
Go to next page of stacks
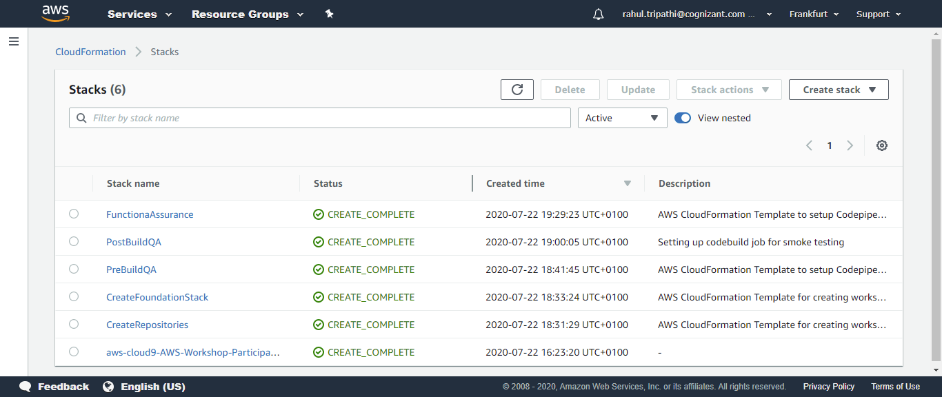(x=850, y=145)
